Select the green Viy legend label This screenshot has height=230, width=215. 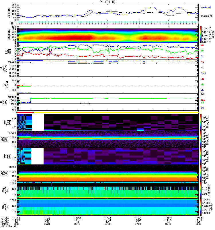click(202, 85)
